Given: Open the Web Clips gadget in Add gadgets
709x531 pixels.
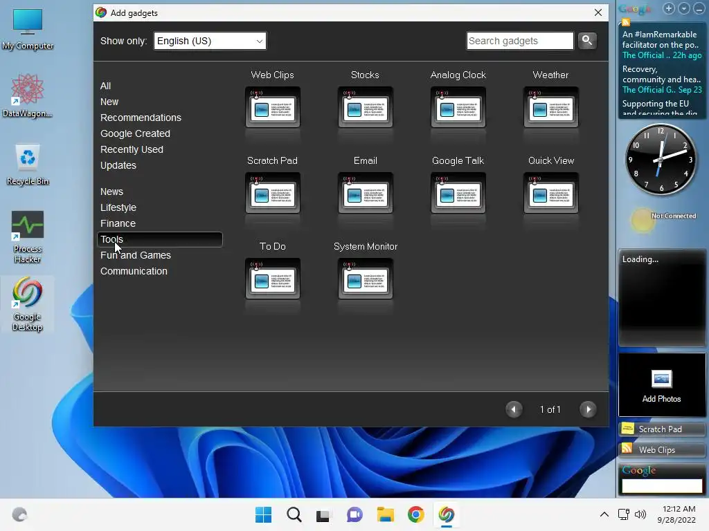Looking at the screenshot, I should click(x=273, y=107).
